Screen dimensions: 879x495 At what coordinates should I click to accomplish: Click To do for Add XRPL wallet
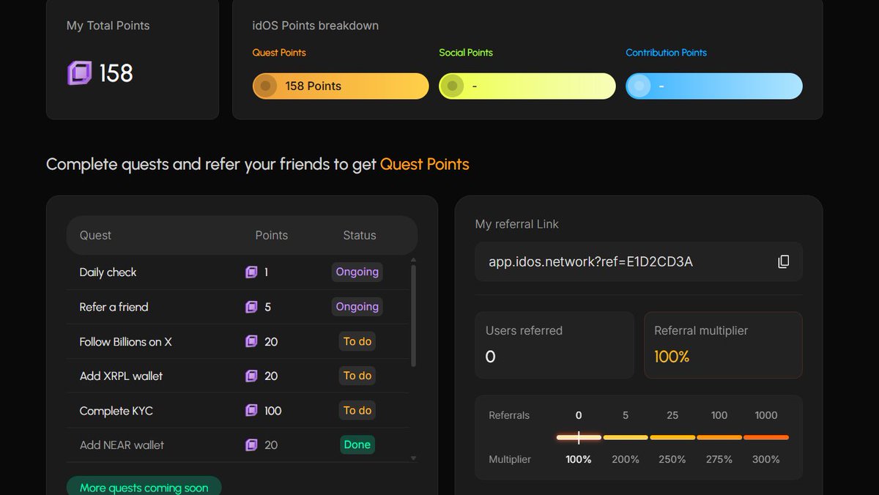[x=357, y=376]
